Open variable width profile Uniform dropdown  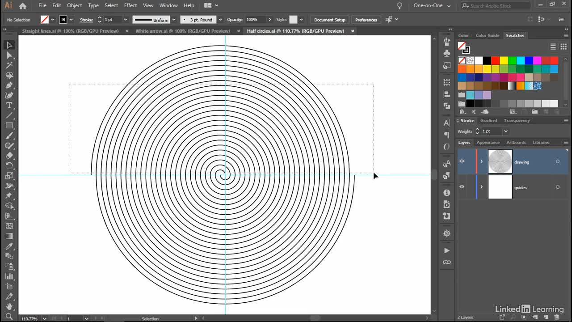173,20
